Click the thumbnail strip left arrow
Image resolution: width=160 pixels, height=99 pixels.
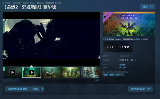point(6,80)
